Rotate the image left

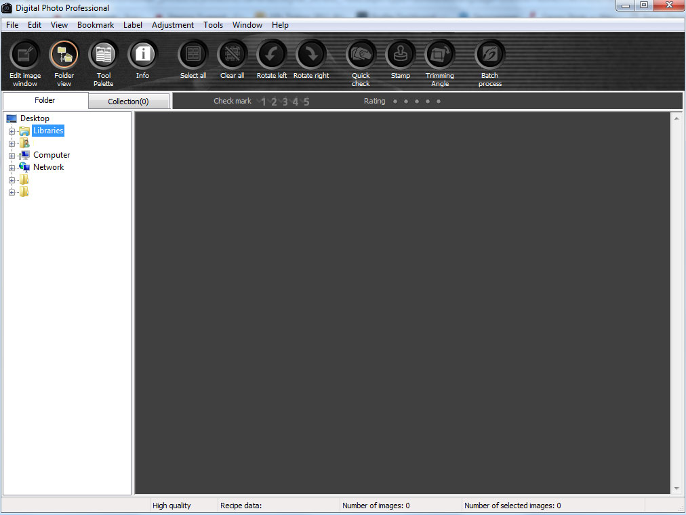tap(271, 55)
